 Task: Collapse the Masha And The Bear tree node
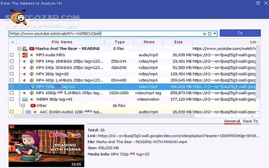point(19,49)
